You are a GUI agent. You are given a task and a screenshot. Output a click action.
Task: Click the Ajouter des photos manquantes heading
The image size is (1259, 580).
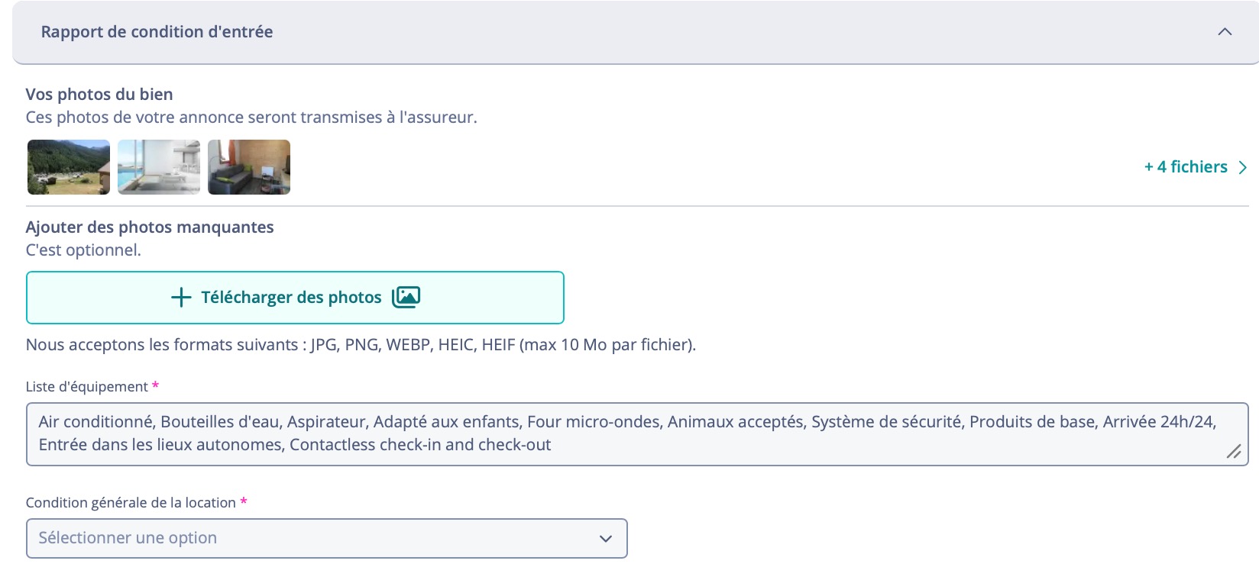[150, 227]
